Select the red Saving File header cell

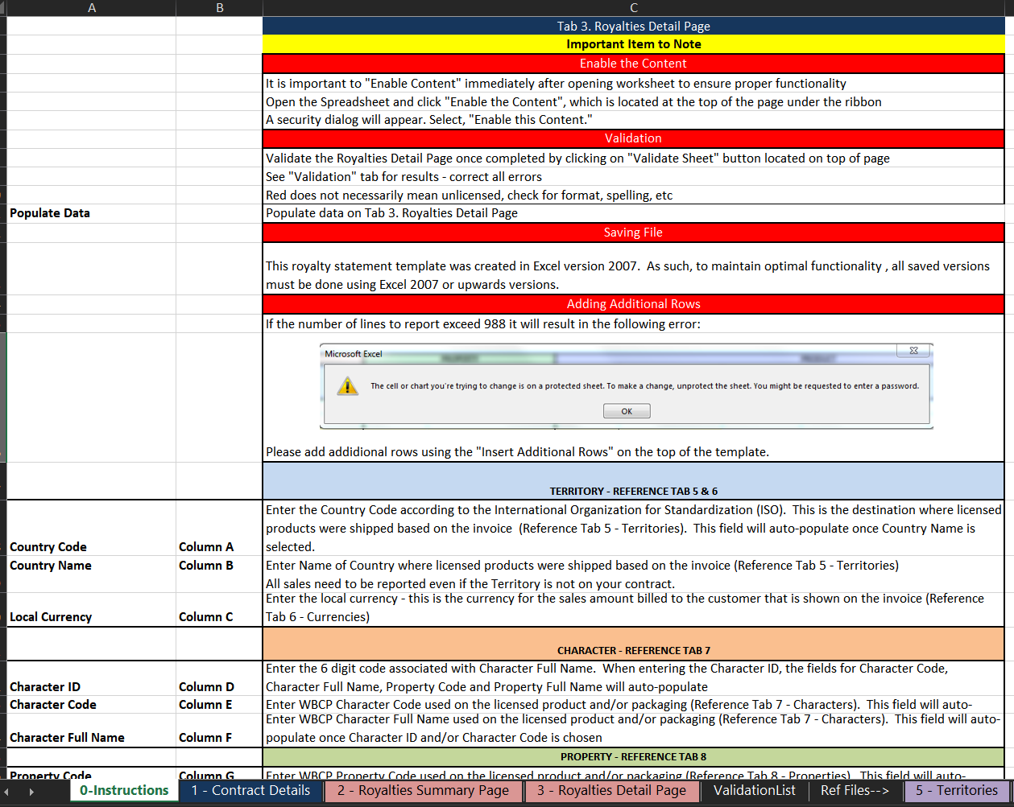pos(633,233)
